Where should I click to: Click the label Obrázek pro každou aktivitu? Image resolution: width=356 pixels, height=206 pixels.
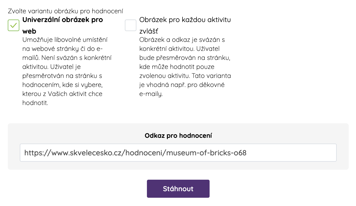(185, 20)
